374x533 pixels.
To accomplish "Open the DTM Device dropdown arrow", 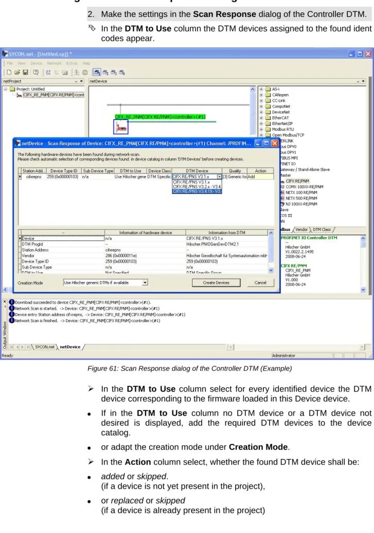I will [x=219, y=177].
